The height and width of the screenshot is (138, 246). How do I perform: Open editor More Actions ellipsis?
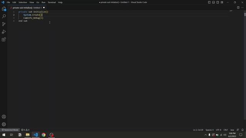243,8
